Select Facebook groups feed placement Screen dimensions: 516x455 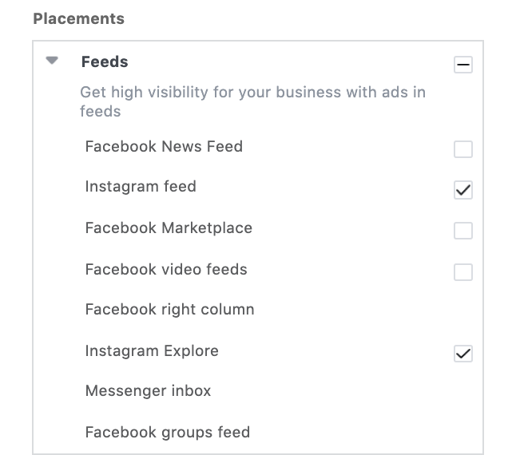click(x=168, y=433)
